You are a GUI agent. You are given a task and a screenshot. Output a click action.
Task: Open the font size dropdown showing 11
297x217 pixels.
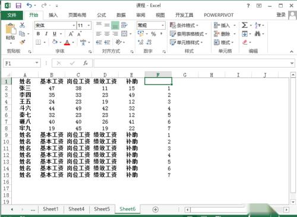click(x=89, y=26)
